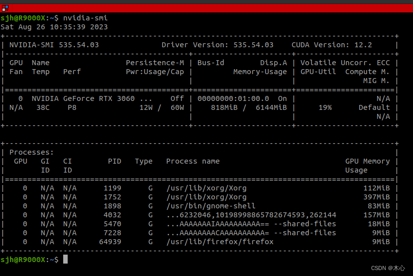Click the 'Memory-Usage' header in GPU table

260,72
